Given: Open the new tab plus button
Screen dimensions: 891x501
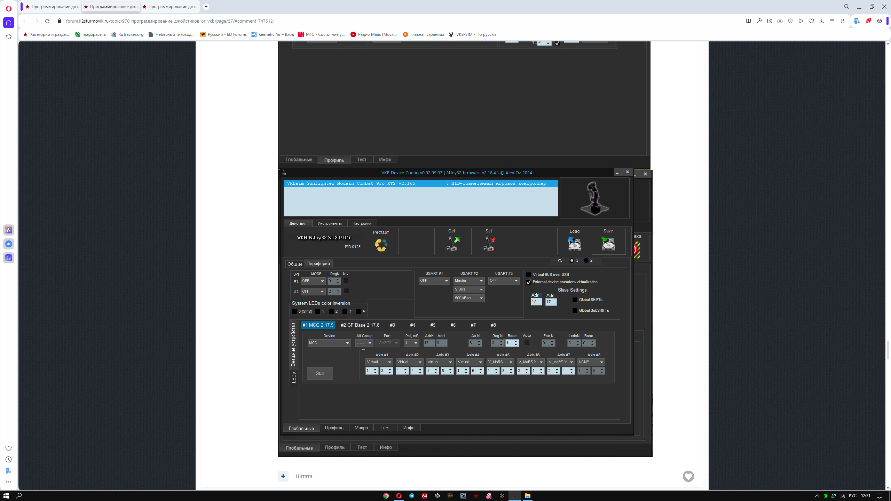Looking at the screenshot, I should pos(206,7).
